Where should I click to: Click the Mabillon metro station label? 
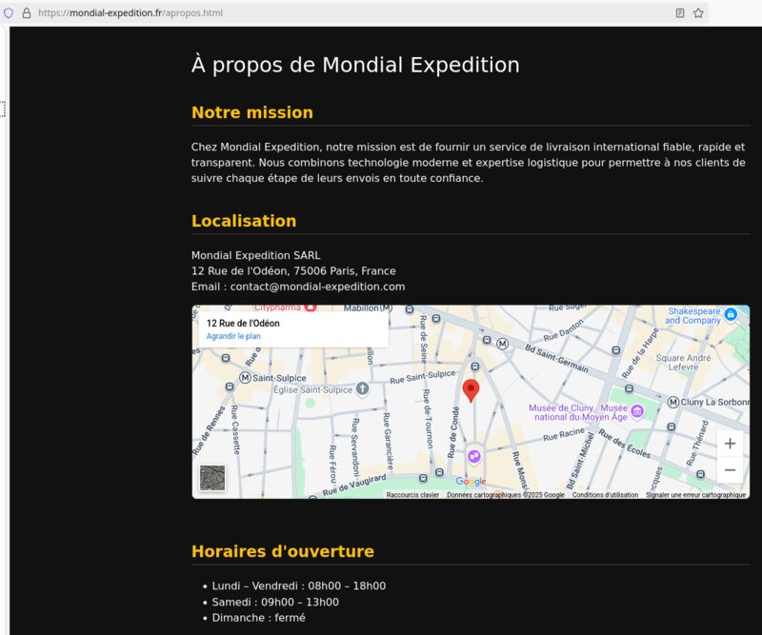click(x=368, y=308)
